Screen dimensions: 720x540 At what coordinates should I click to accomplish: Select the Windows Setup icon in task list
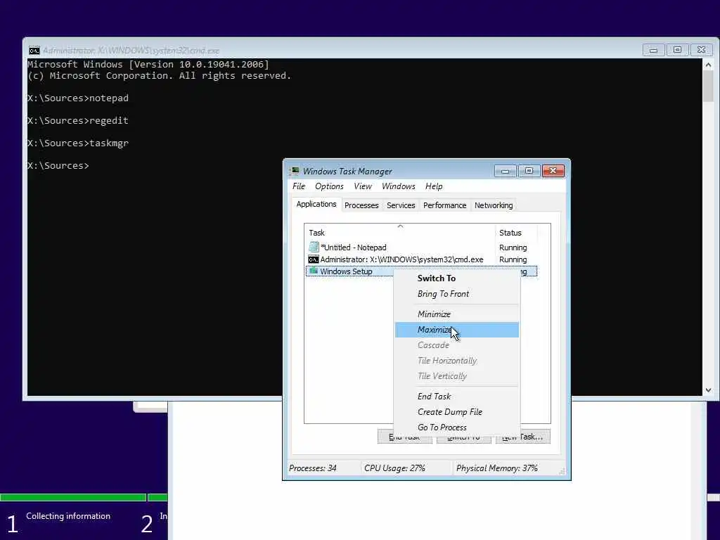point(313,271)
